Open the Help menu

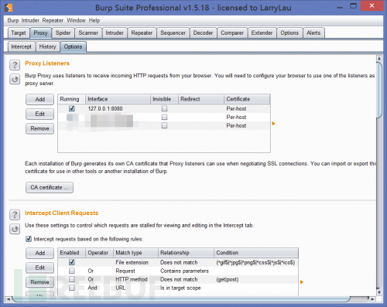(x=94, y=20)
